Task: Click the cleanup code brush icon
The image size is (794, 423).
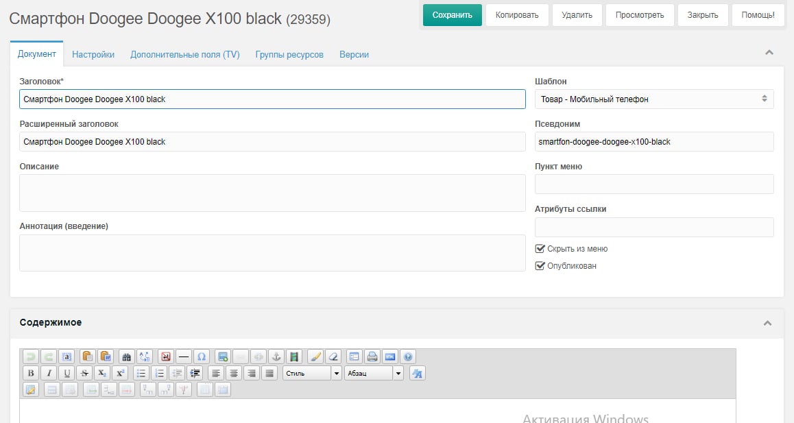Action: 315,356
